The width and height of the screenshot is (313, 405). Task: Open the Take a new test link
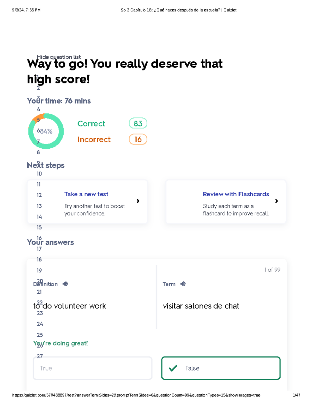point(86,194)
